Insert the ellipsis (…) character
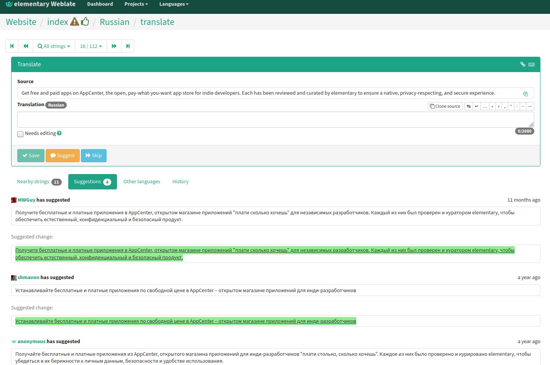Screen dimensions: 550x365 [x=485, y=106]
